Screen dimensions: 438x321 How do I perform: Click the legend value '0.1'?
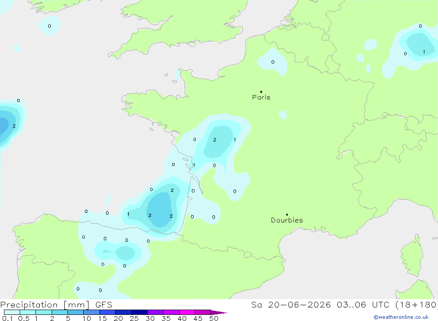click(x=7, y=318)
